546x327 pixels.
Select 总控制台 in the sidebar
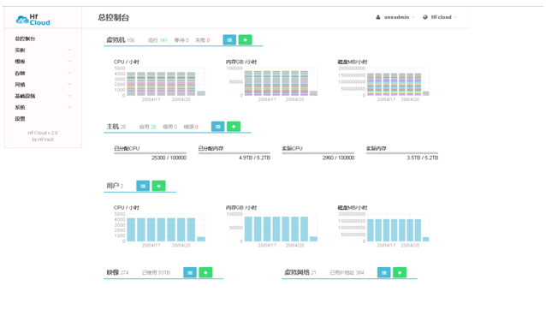pyautogui.click(x=25, y=39)
